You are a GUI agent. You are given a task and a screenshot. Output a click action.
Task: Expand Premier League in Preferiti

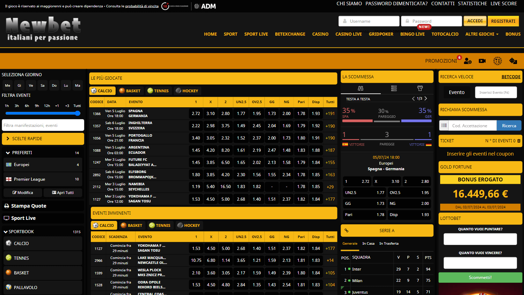(x=43, y=179)
